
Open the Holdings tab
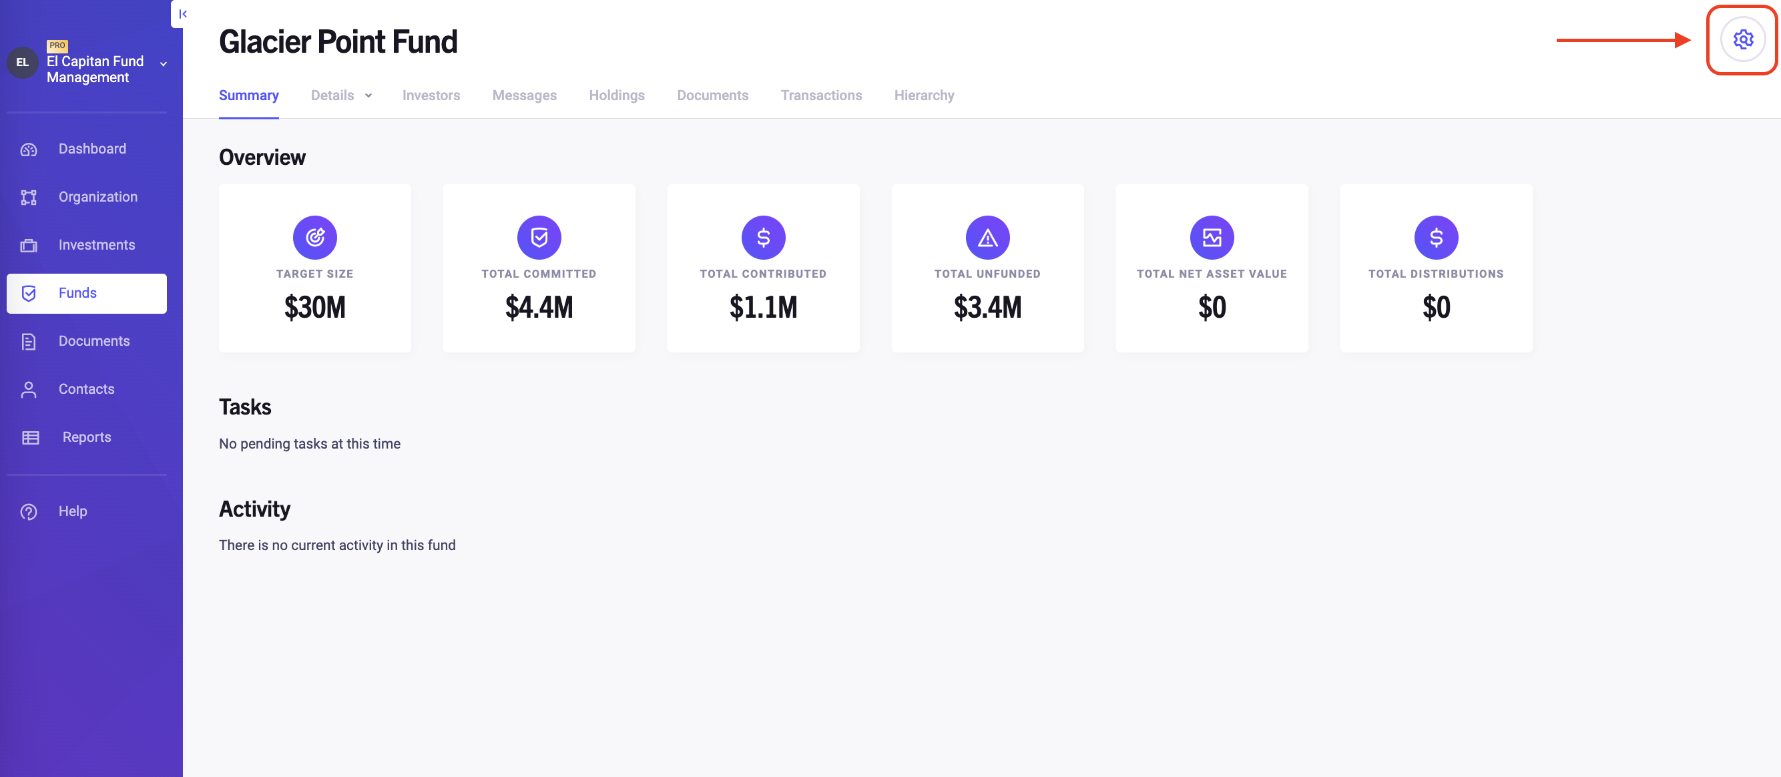point(616,95)
